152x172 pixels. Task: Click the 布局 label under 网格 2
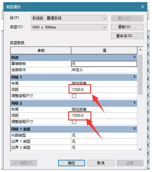coord(15,109)
